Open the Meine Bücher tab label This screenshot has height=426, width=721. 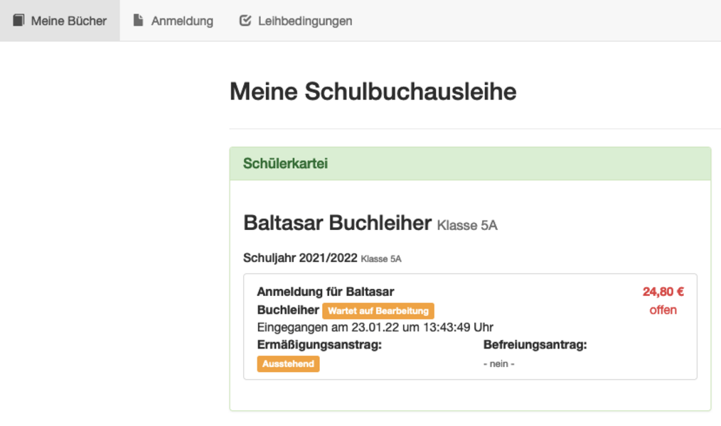[x=68, y=21]
